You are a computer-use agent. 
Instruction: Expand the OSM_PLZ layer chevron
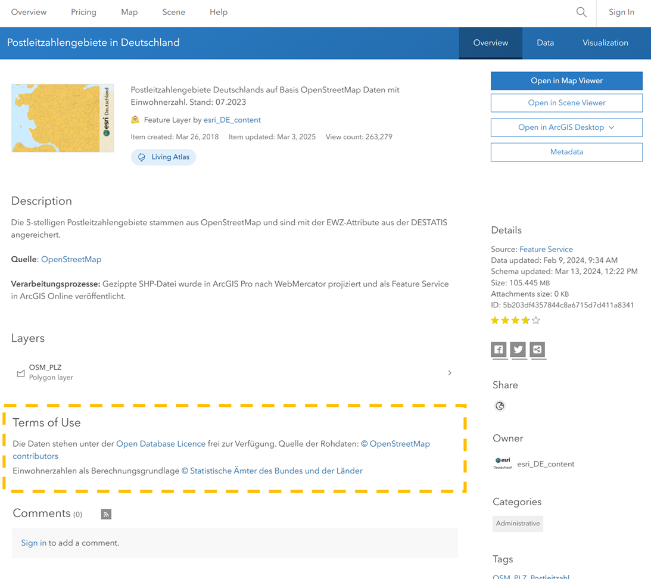click(x=450, y=373)
